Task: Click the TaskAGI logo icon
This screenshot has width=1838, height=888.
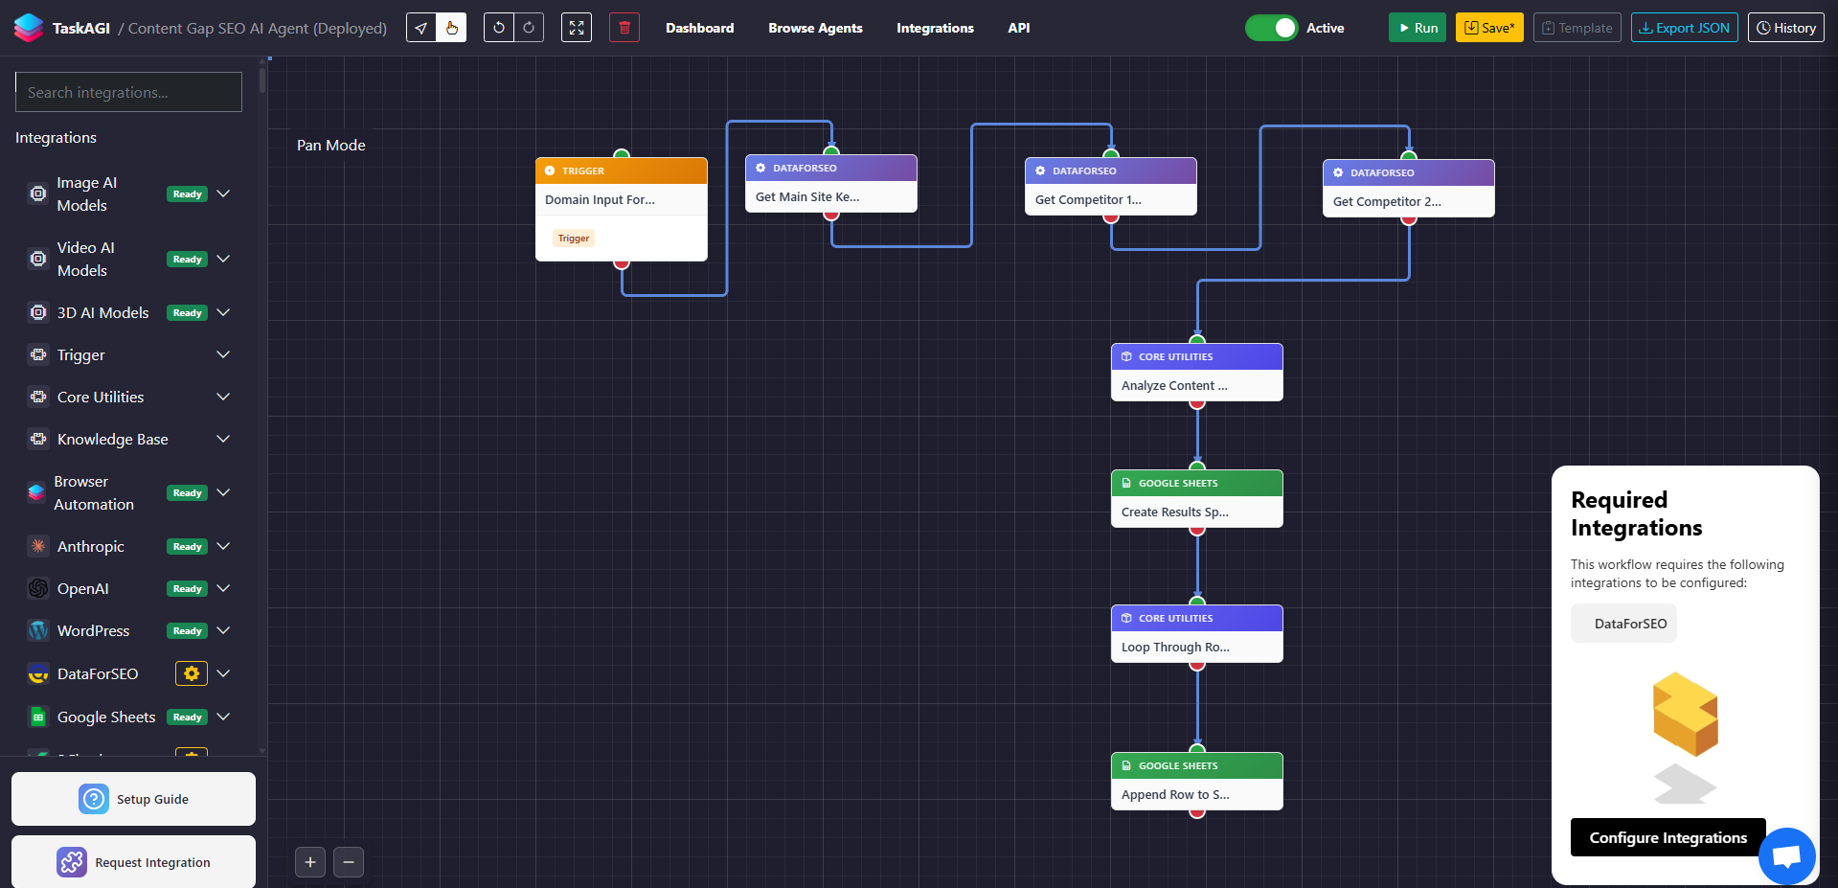Action: (x=28, y=27)
